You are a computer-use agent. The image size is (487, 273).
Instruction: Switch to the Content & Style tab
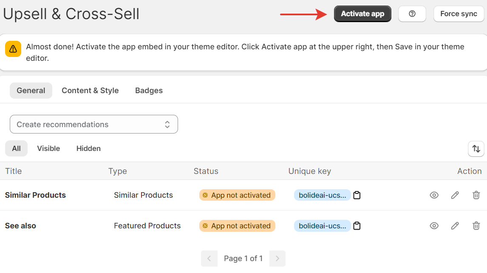(90, 90)
